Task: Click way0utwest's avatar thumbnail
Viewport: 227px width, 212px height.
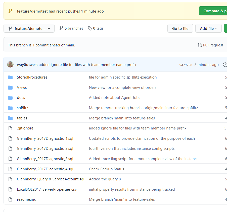Action: [10, 64]
